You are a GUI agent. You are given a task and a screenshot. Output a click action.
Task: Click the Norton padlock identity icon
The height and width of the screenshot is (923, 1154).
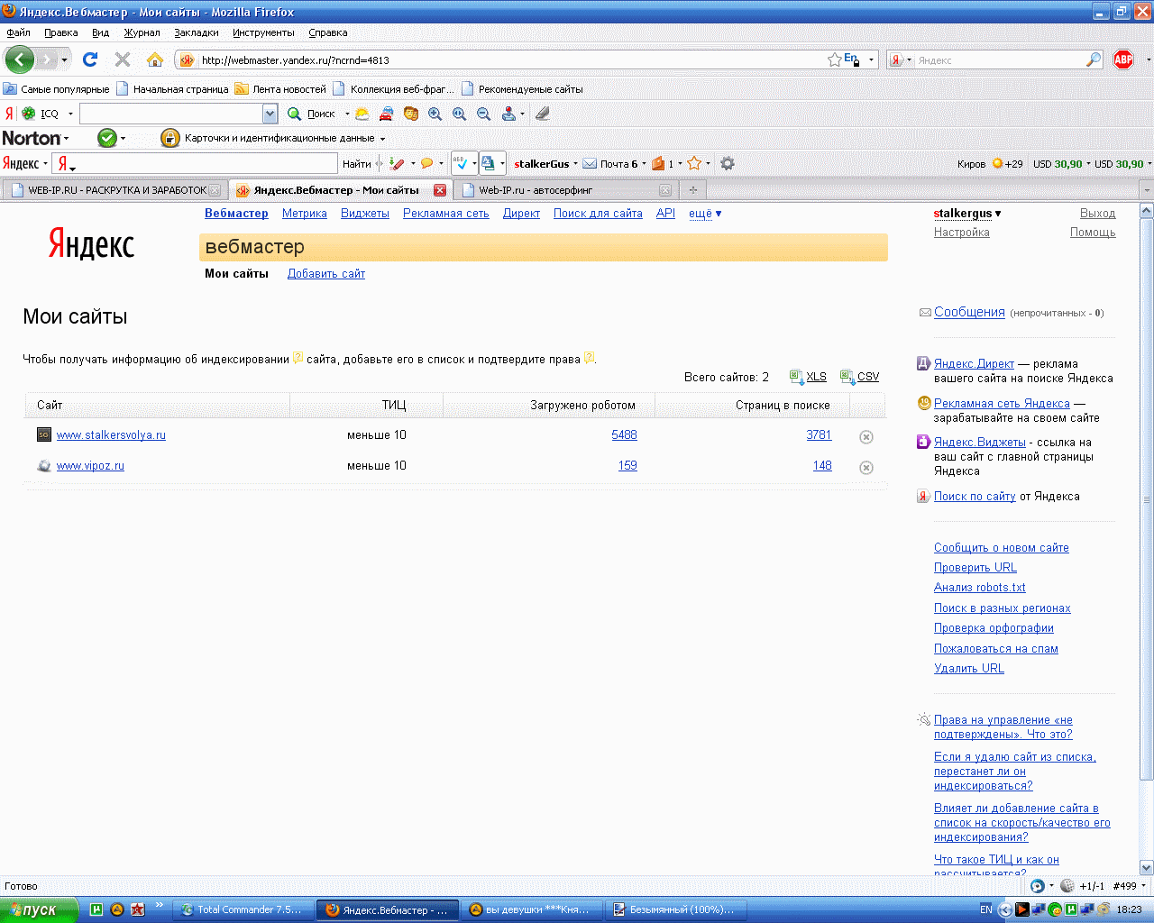(169, 138)
